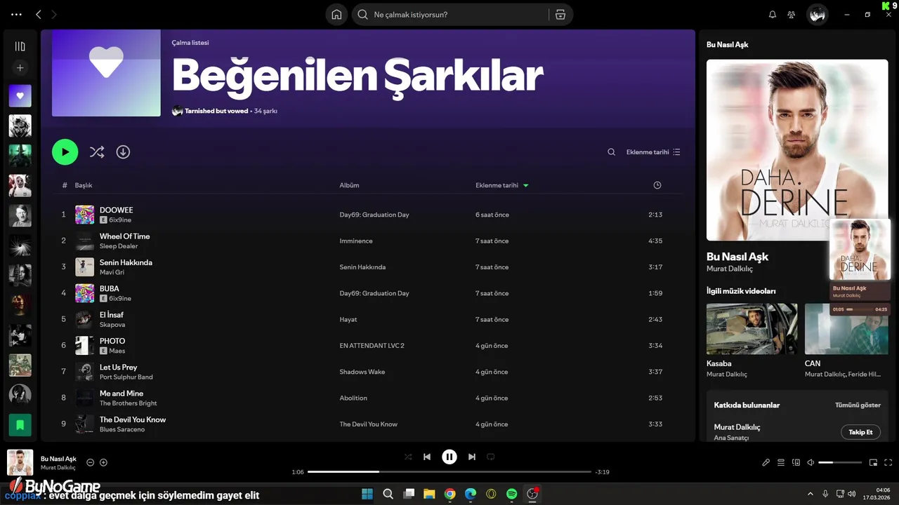
Task: Open Chrome from Windows taskbar
Action: (449, 494)
